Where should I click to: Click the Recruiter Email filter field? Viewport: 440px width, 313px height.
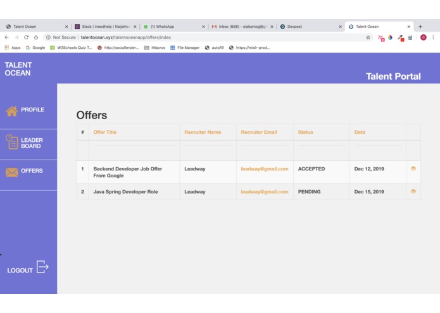tap(265, 150)
